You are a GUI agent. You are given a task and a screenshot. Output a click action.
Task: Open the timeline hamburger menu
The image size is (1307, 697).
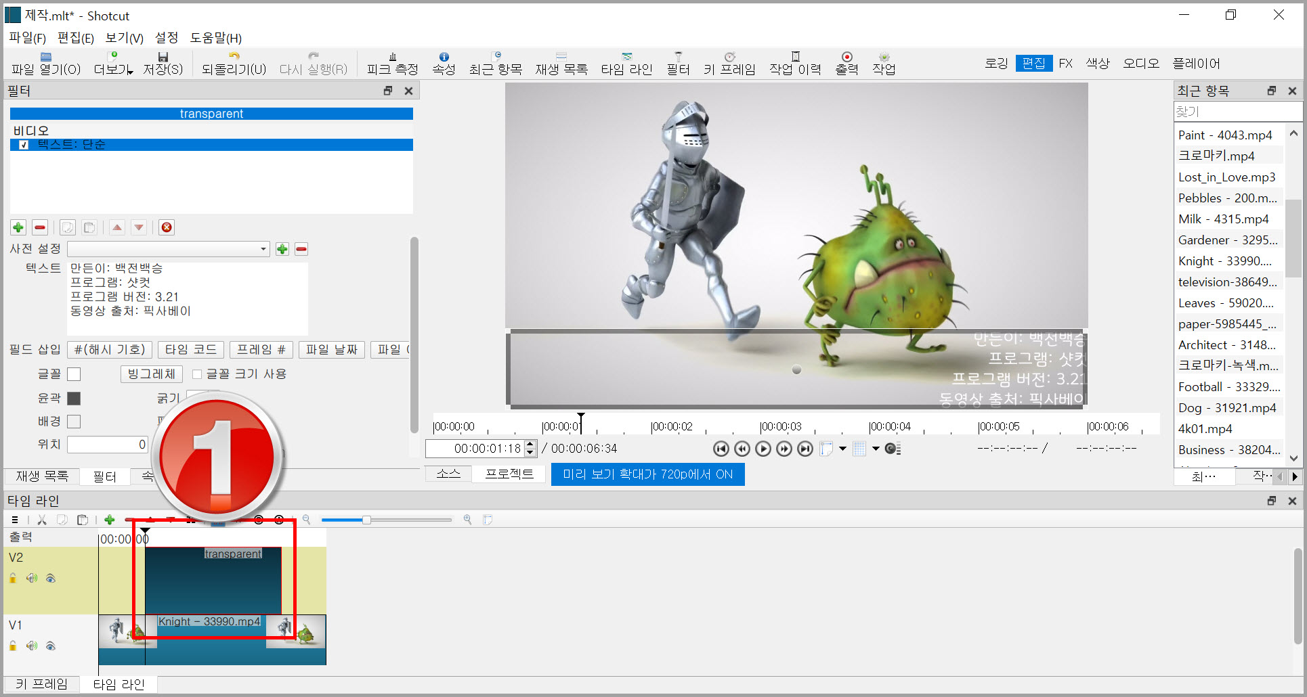tap(15, 520)
